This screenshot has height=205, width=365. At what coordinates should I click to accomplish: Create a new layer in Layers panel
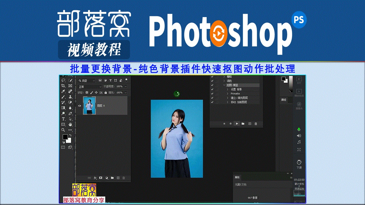[x=118, y=178]
